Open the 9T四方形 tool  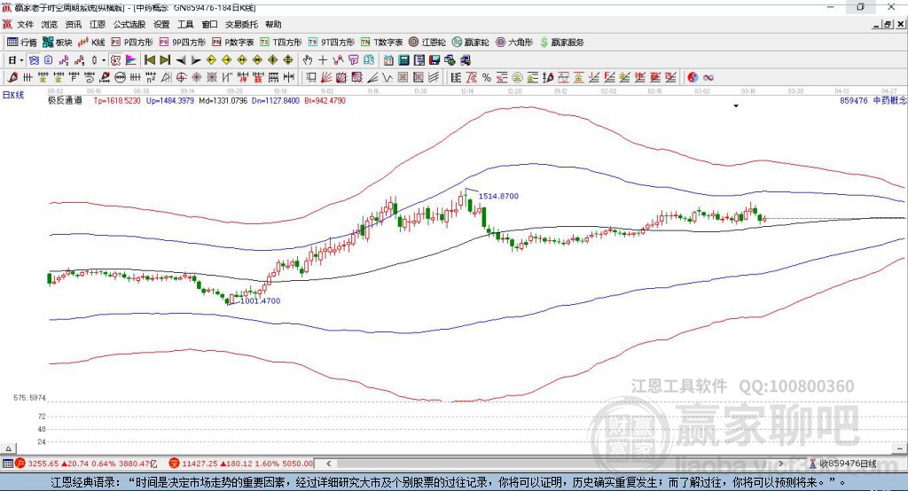[x=332, y=43]
